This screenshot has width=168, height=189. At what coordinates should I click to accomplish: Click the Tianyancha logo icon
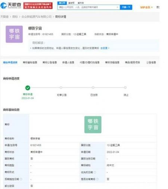pyautogui.click(x=3, y=6)
